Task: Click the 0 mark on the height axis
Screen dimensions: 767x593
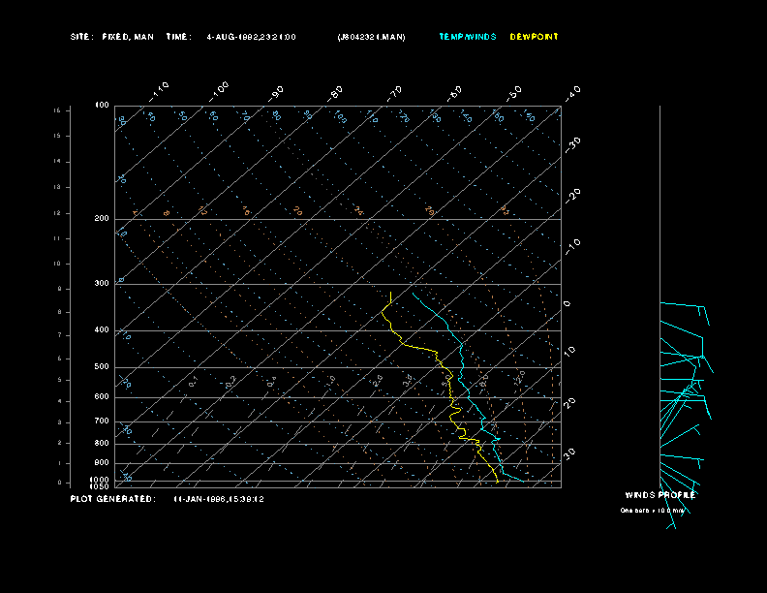Action: [60, 483]
